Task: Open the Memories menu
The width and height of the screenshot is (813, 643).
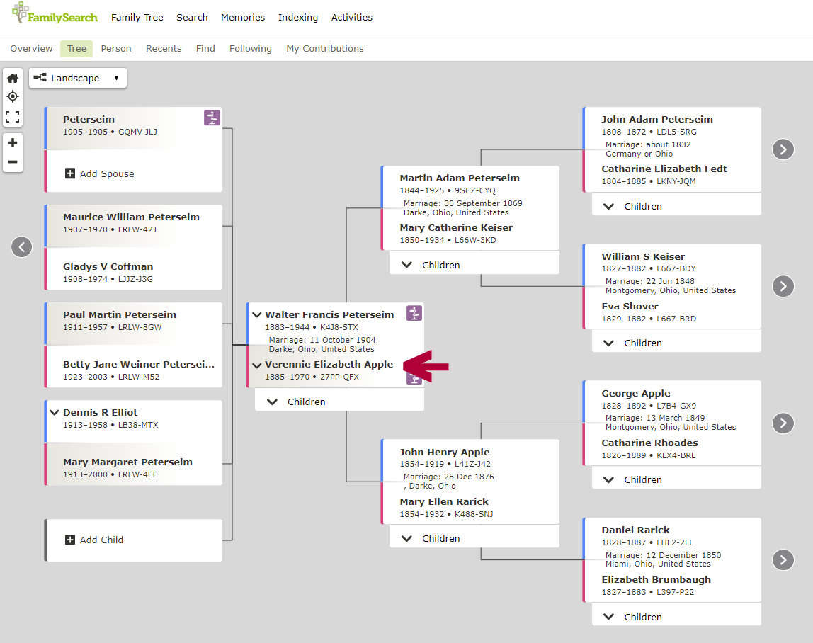Action: coord(243,17)
